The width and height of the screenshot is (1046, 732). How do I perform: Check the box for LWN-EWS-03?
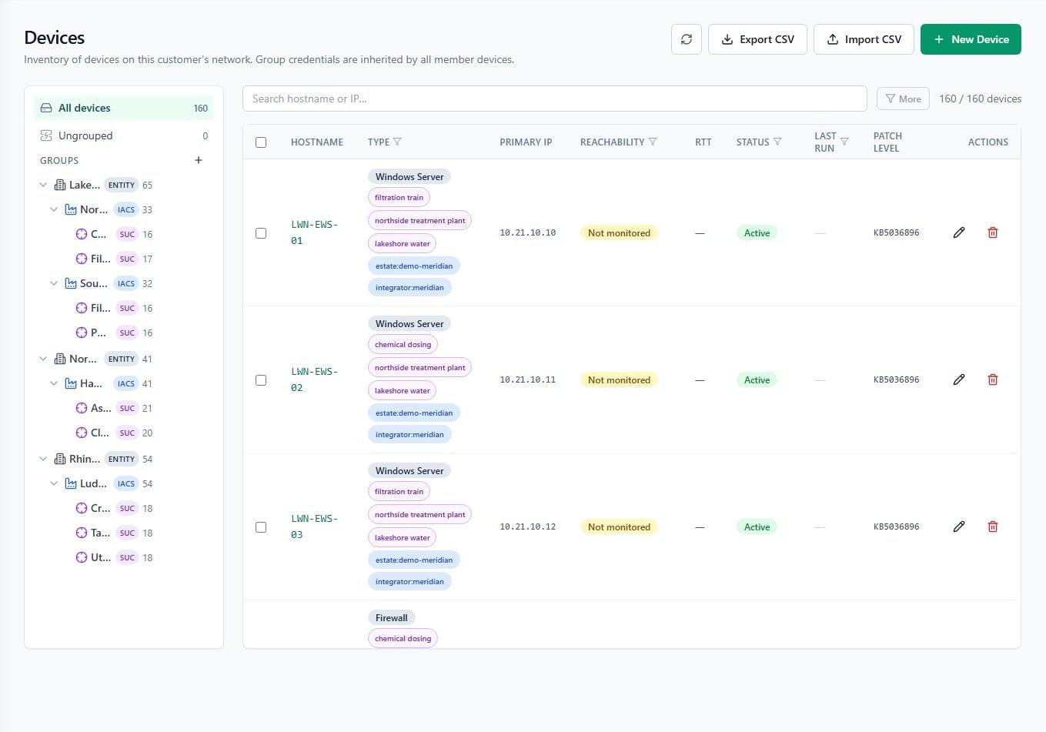(x=261, y=527)
